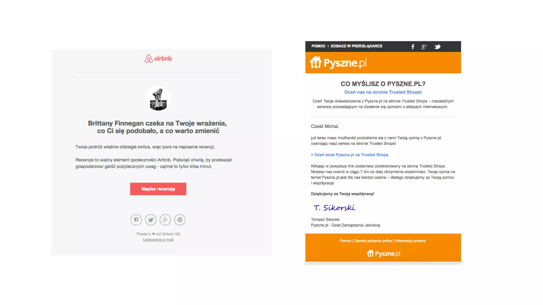Open 'Oceń nas na stronie Trusted Shops!' link
543x305 pixels.
coord(383,92)
